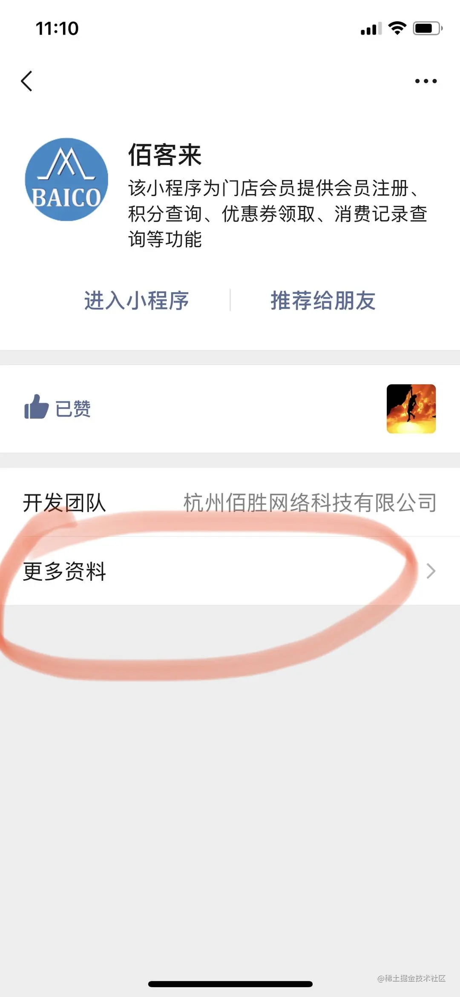Open the flame climber friend avatar
The height and width of the screenshot is (997, 460).
(411, 409)
